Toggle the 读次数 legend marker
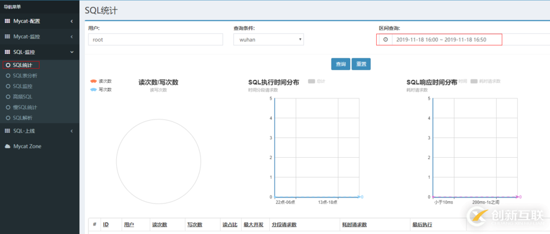The image size is (550, 234). (x=93, y=81)
